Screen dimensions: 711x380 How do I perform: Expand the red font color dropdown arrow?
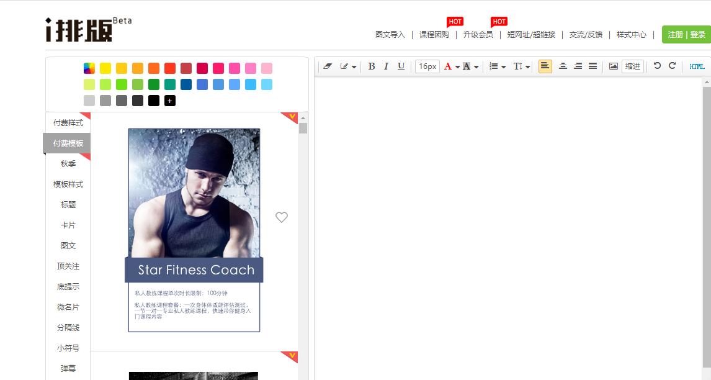457,67
